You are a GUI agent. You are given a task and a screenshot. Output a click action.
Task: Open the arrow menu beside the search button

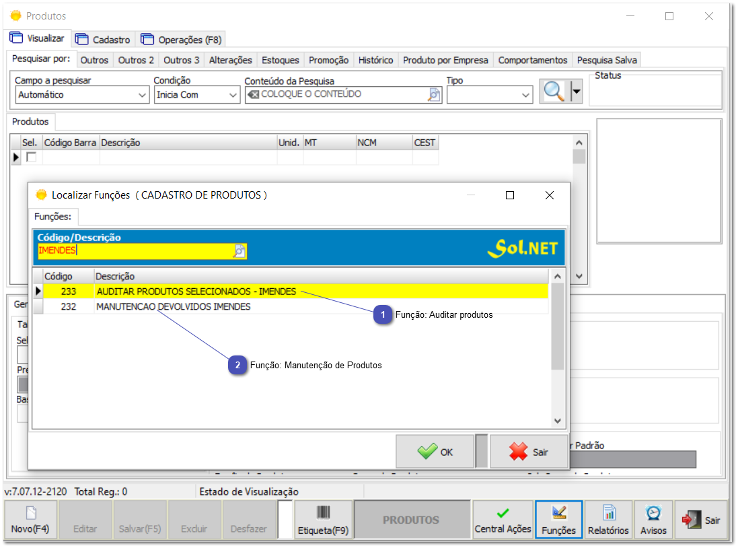pyautogui.click(x=576, y=92)
